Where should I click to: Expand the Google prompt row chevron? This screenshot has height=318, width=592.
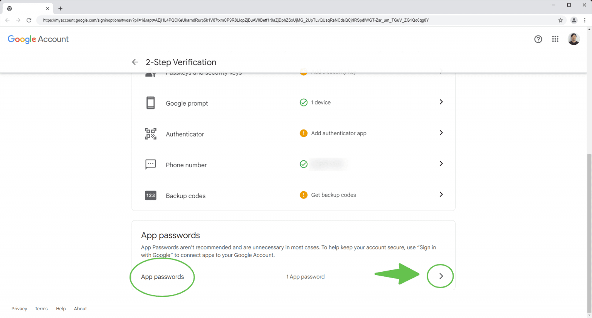pos(441,102)
